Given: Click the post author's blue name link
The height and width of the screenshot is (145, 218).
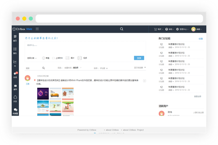Looking at the screenshot, I should coord(27,84).
